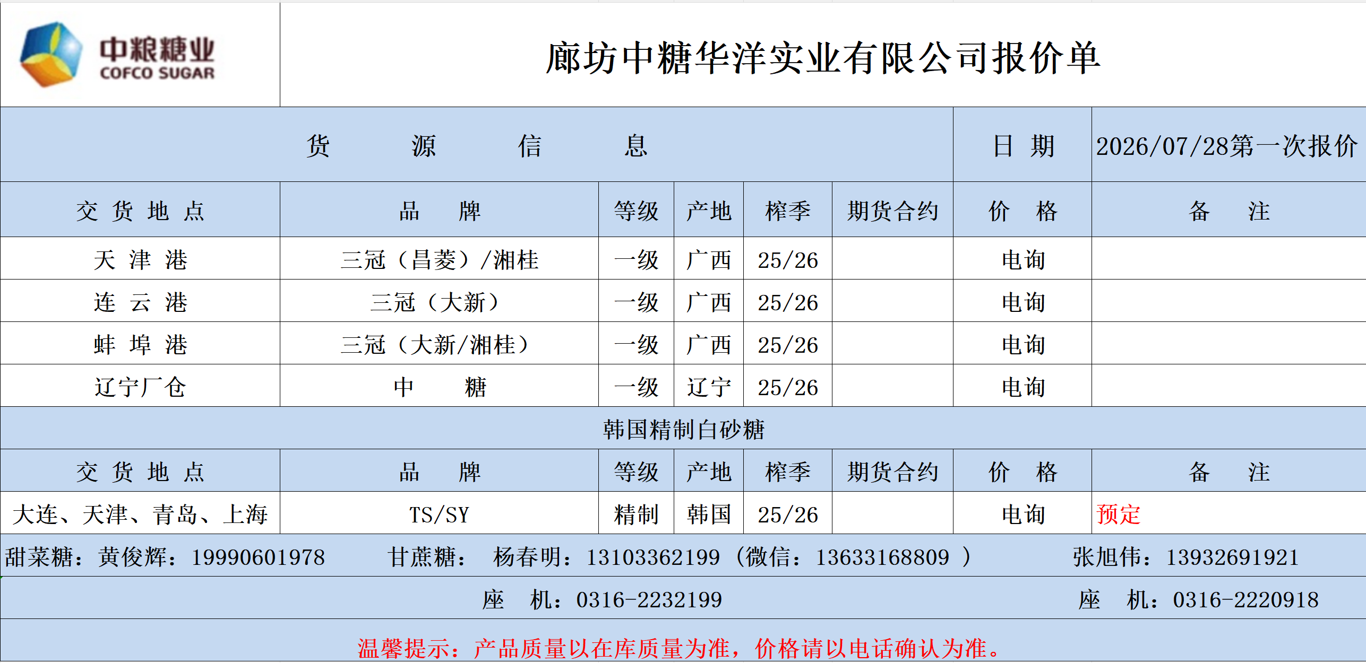Select brand cell 三冠（大新） in 连云港 row
The width and height of the screenshot is (1366, 663).
click(440, 301)
